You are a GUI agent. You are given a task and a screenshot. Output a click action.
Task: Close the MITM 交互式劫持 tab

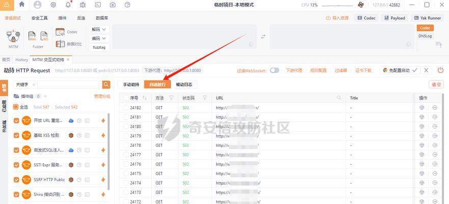click(x=68, y=60)
